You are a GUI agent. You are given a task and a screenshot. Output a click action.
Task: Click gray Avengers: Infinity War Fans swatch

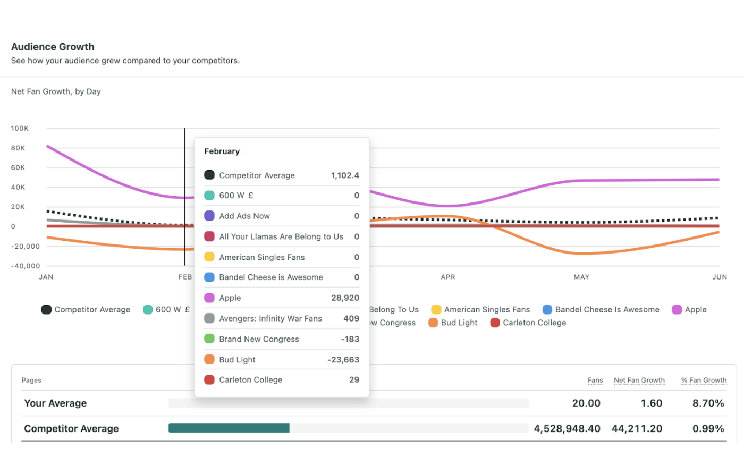click(209, 319)
